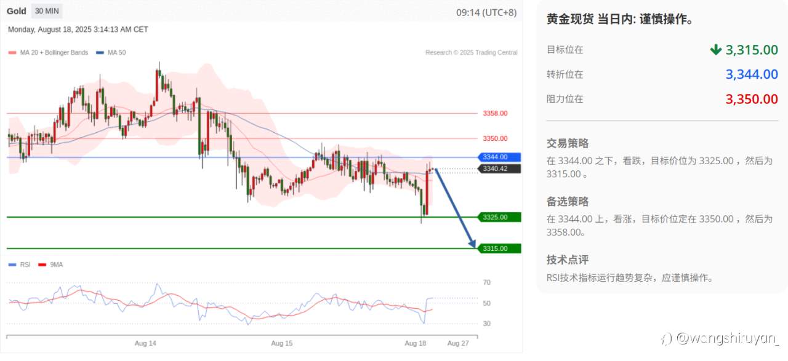Click the chart date stamp Monday, August 18, 2025
Viewport: 788px width, 361px height.
click(78, 29)
